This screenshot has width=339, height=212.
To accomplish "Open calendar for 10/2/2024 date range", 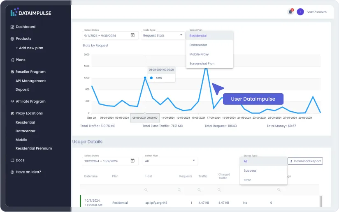I will [x=132, y=161].
